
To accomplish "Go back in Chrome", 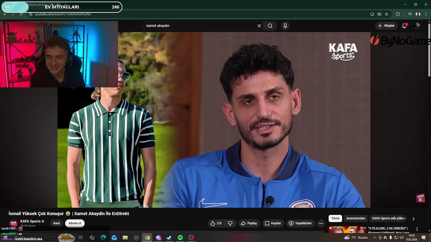I will click(x=5, y=14).
